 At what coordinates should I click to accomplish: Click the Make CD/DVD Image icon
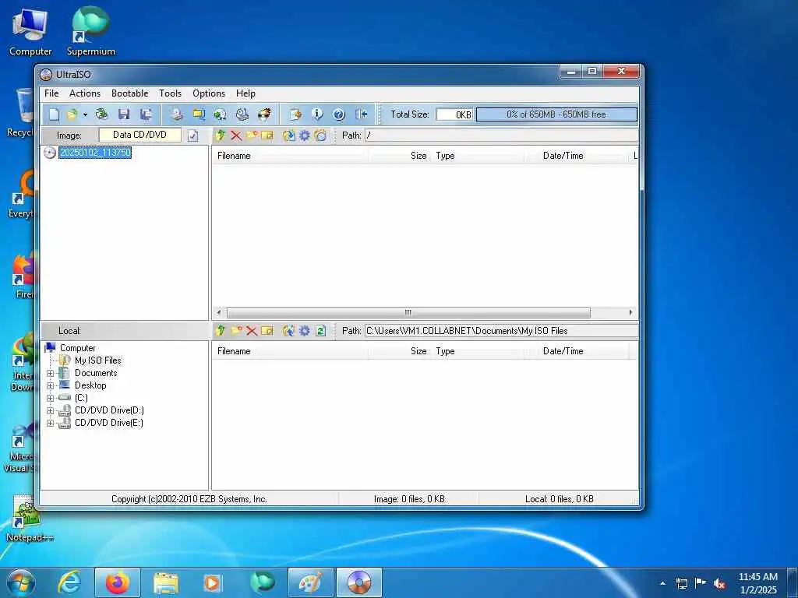pos(177,114)
